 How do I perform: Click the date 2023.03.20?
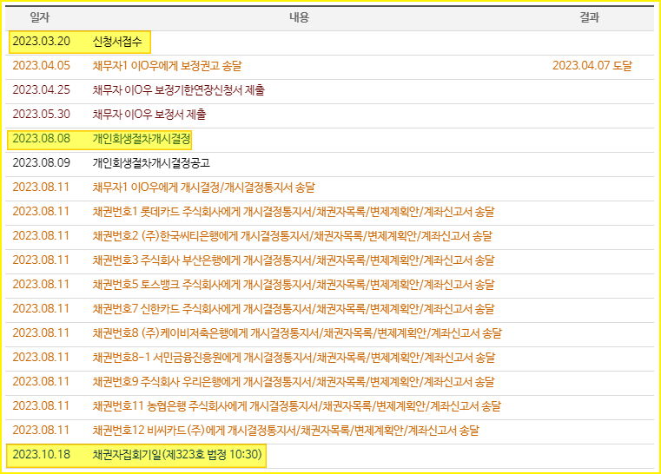[x=42, y=42]
